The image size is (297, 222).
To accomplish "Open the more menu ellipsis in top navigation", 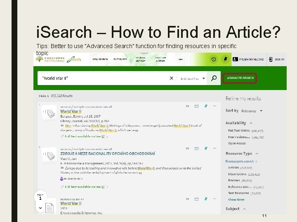I will [181, 59].
